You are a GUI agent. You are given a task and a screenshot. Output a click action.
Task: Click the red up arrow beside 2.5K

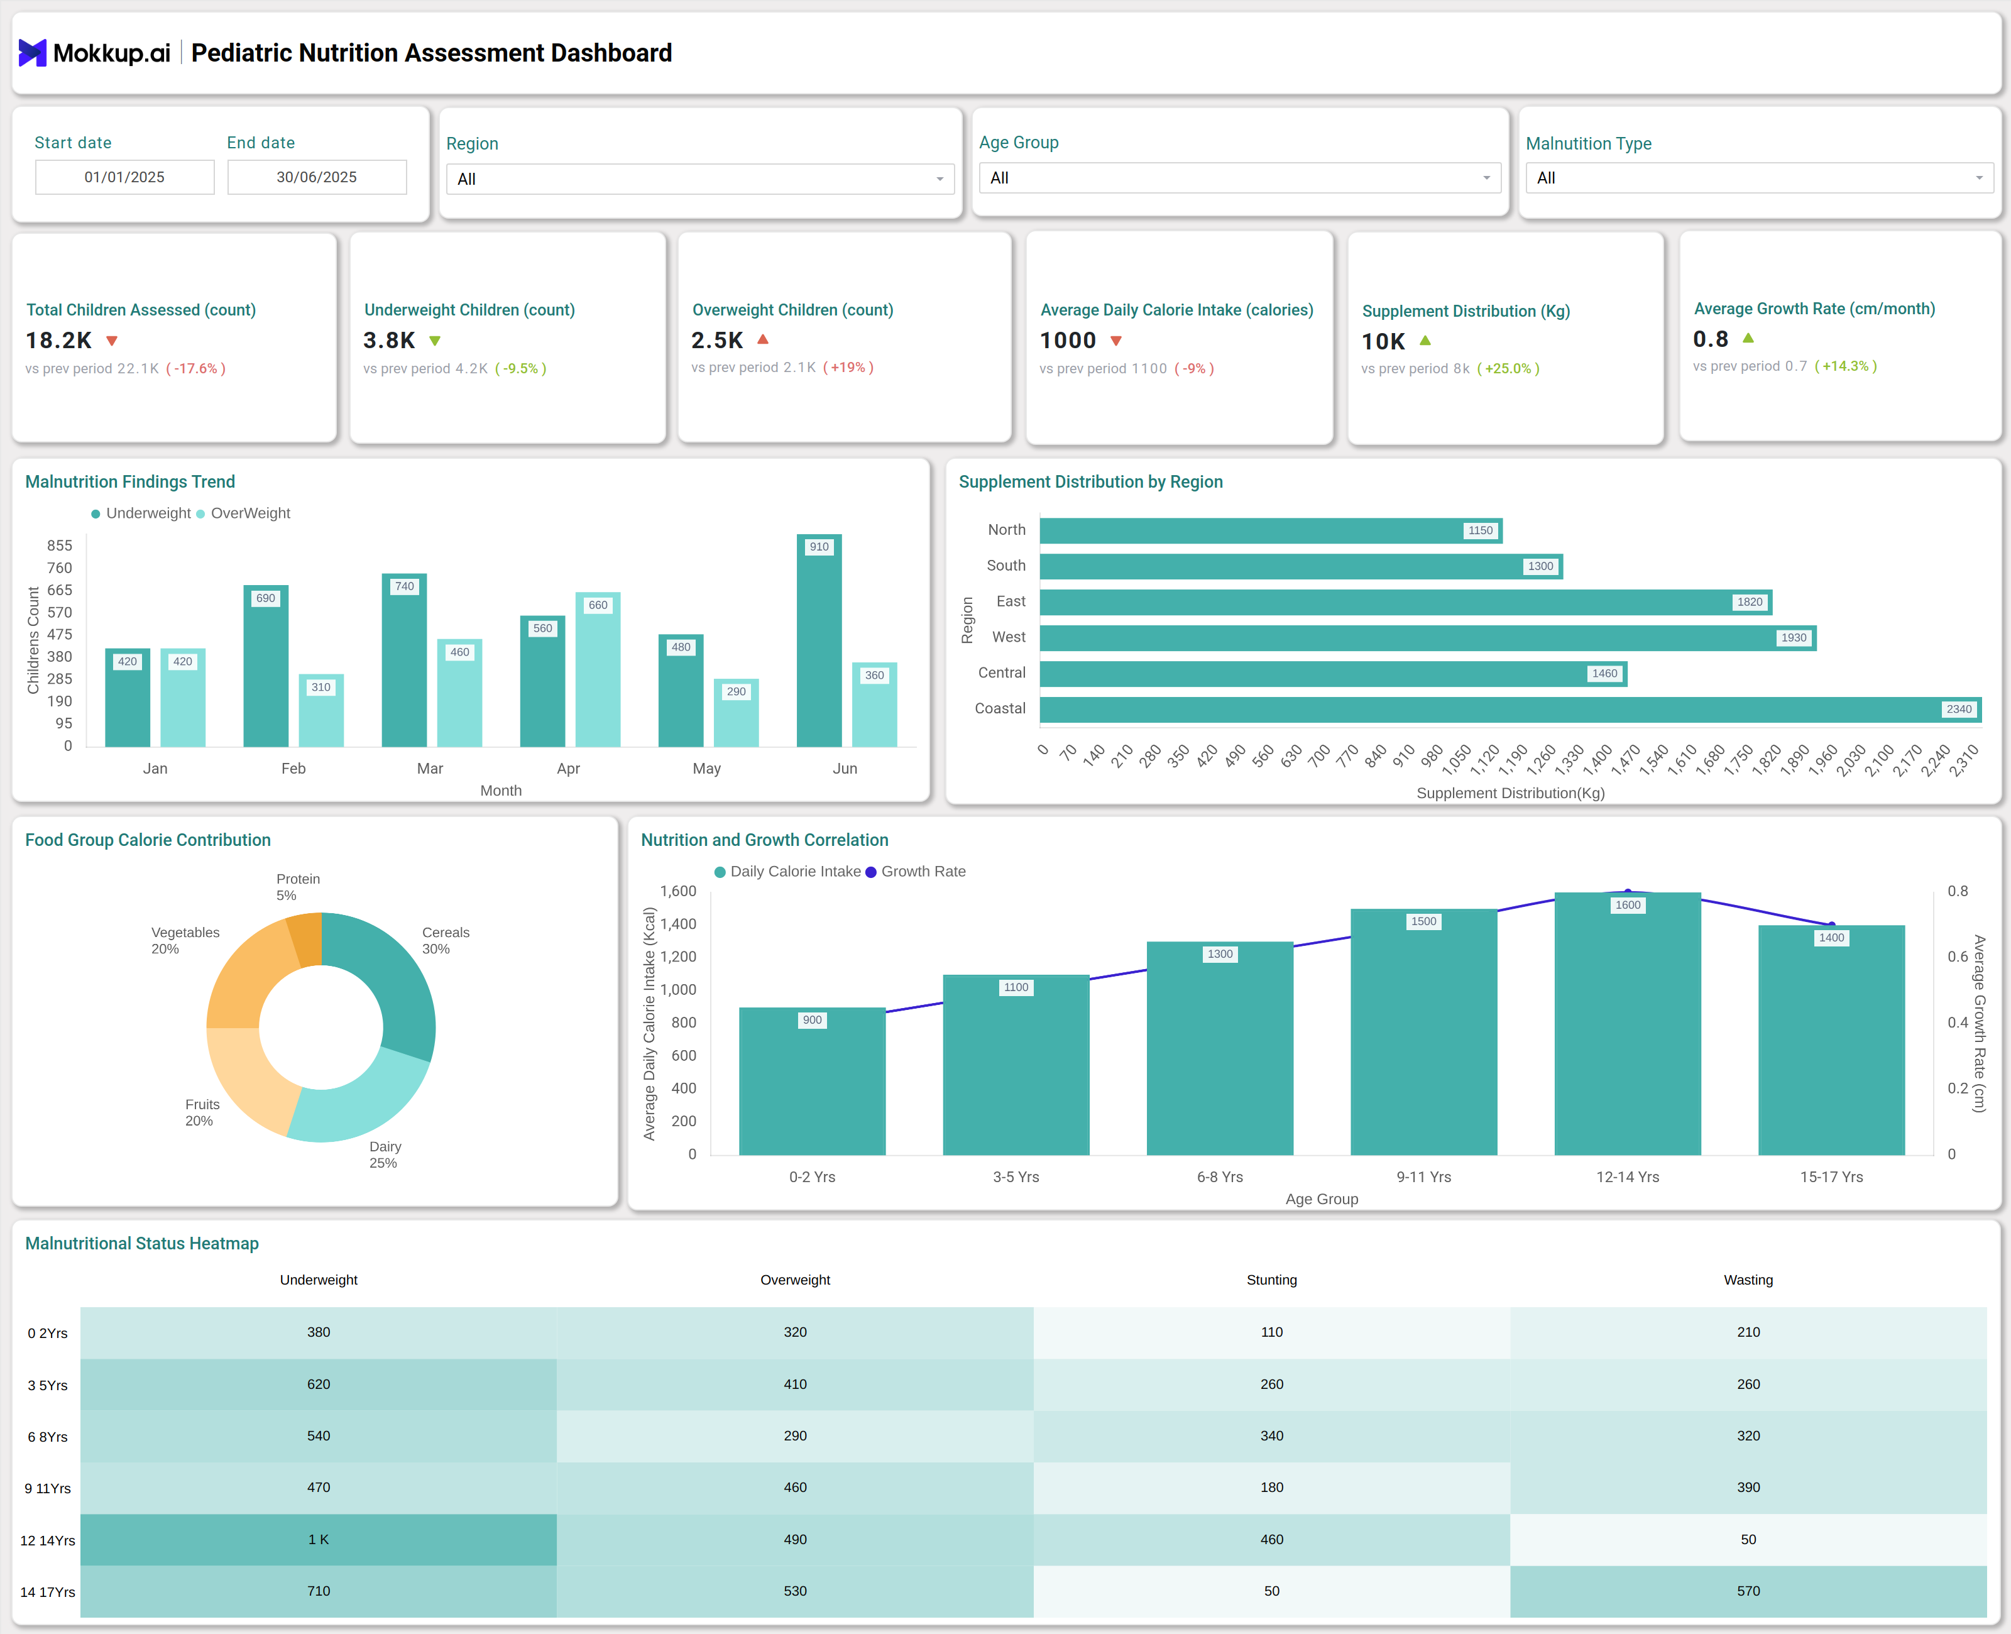[x=763, y=340]
